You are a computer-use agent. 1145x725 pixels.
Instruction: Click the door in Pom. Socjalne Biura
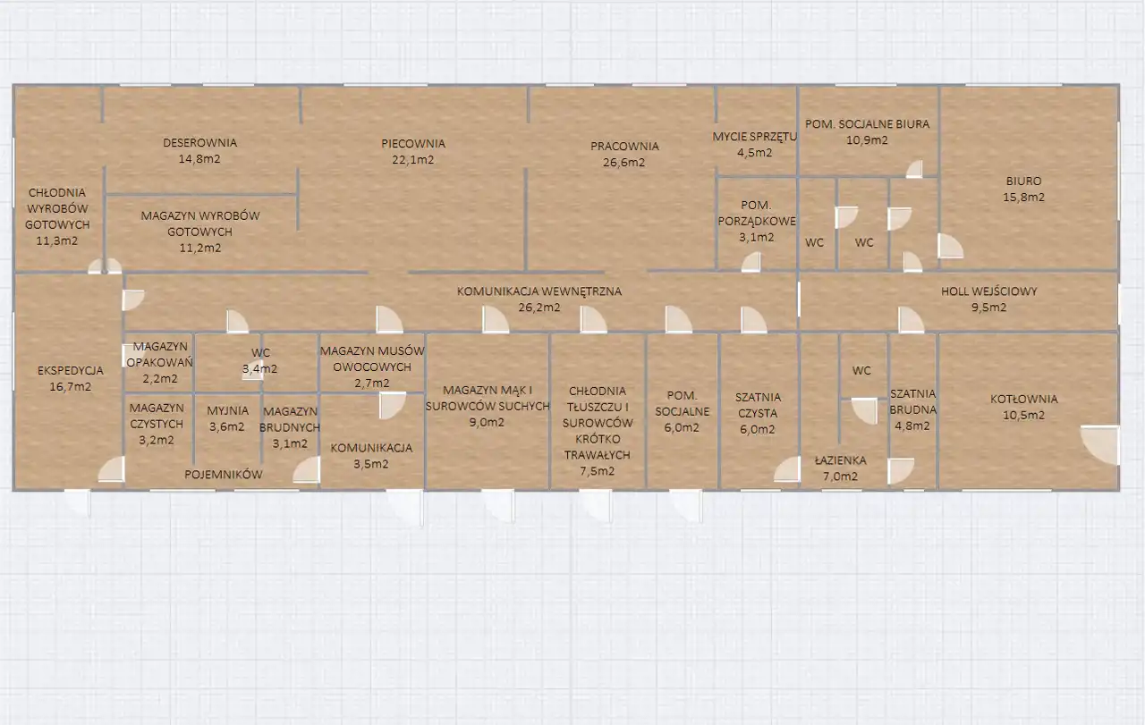(913, 169)
